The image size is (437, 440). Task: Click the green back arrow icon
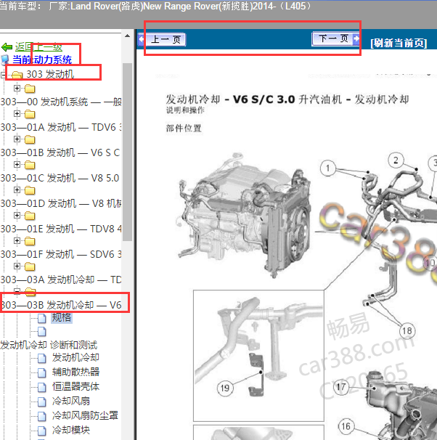[7, 47]
